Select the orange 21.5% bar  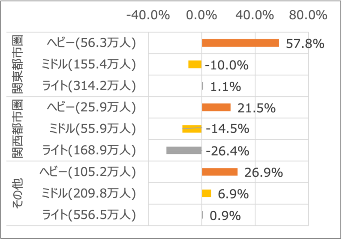tap(216, 107)
